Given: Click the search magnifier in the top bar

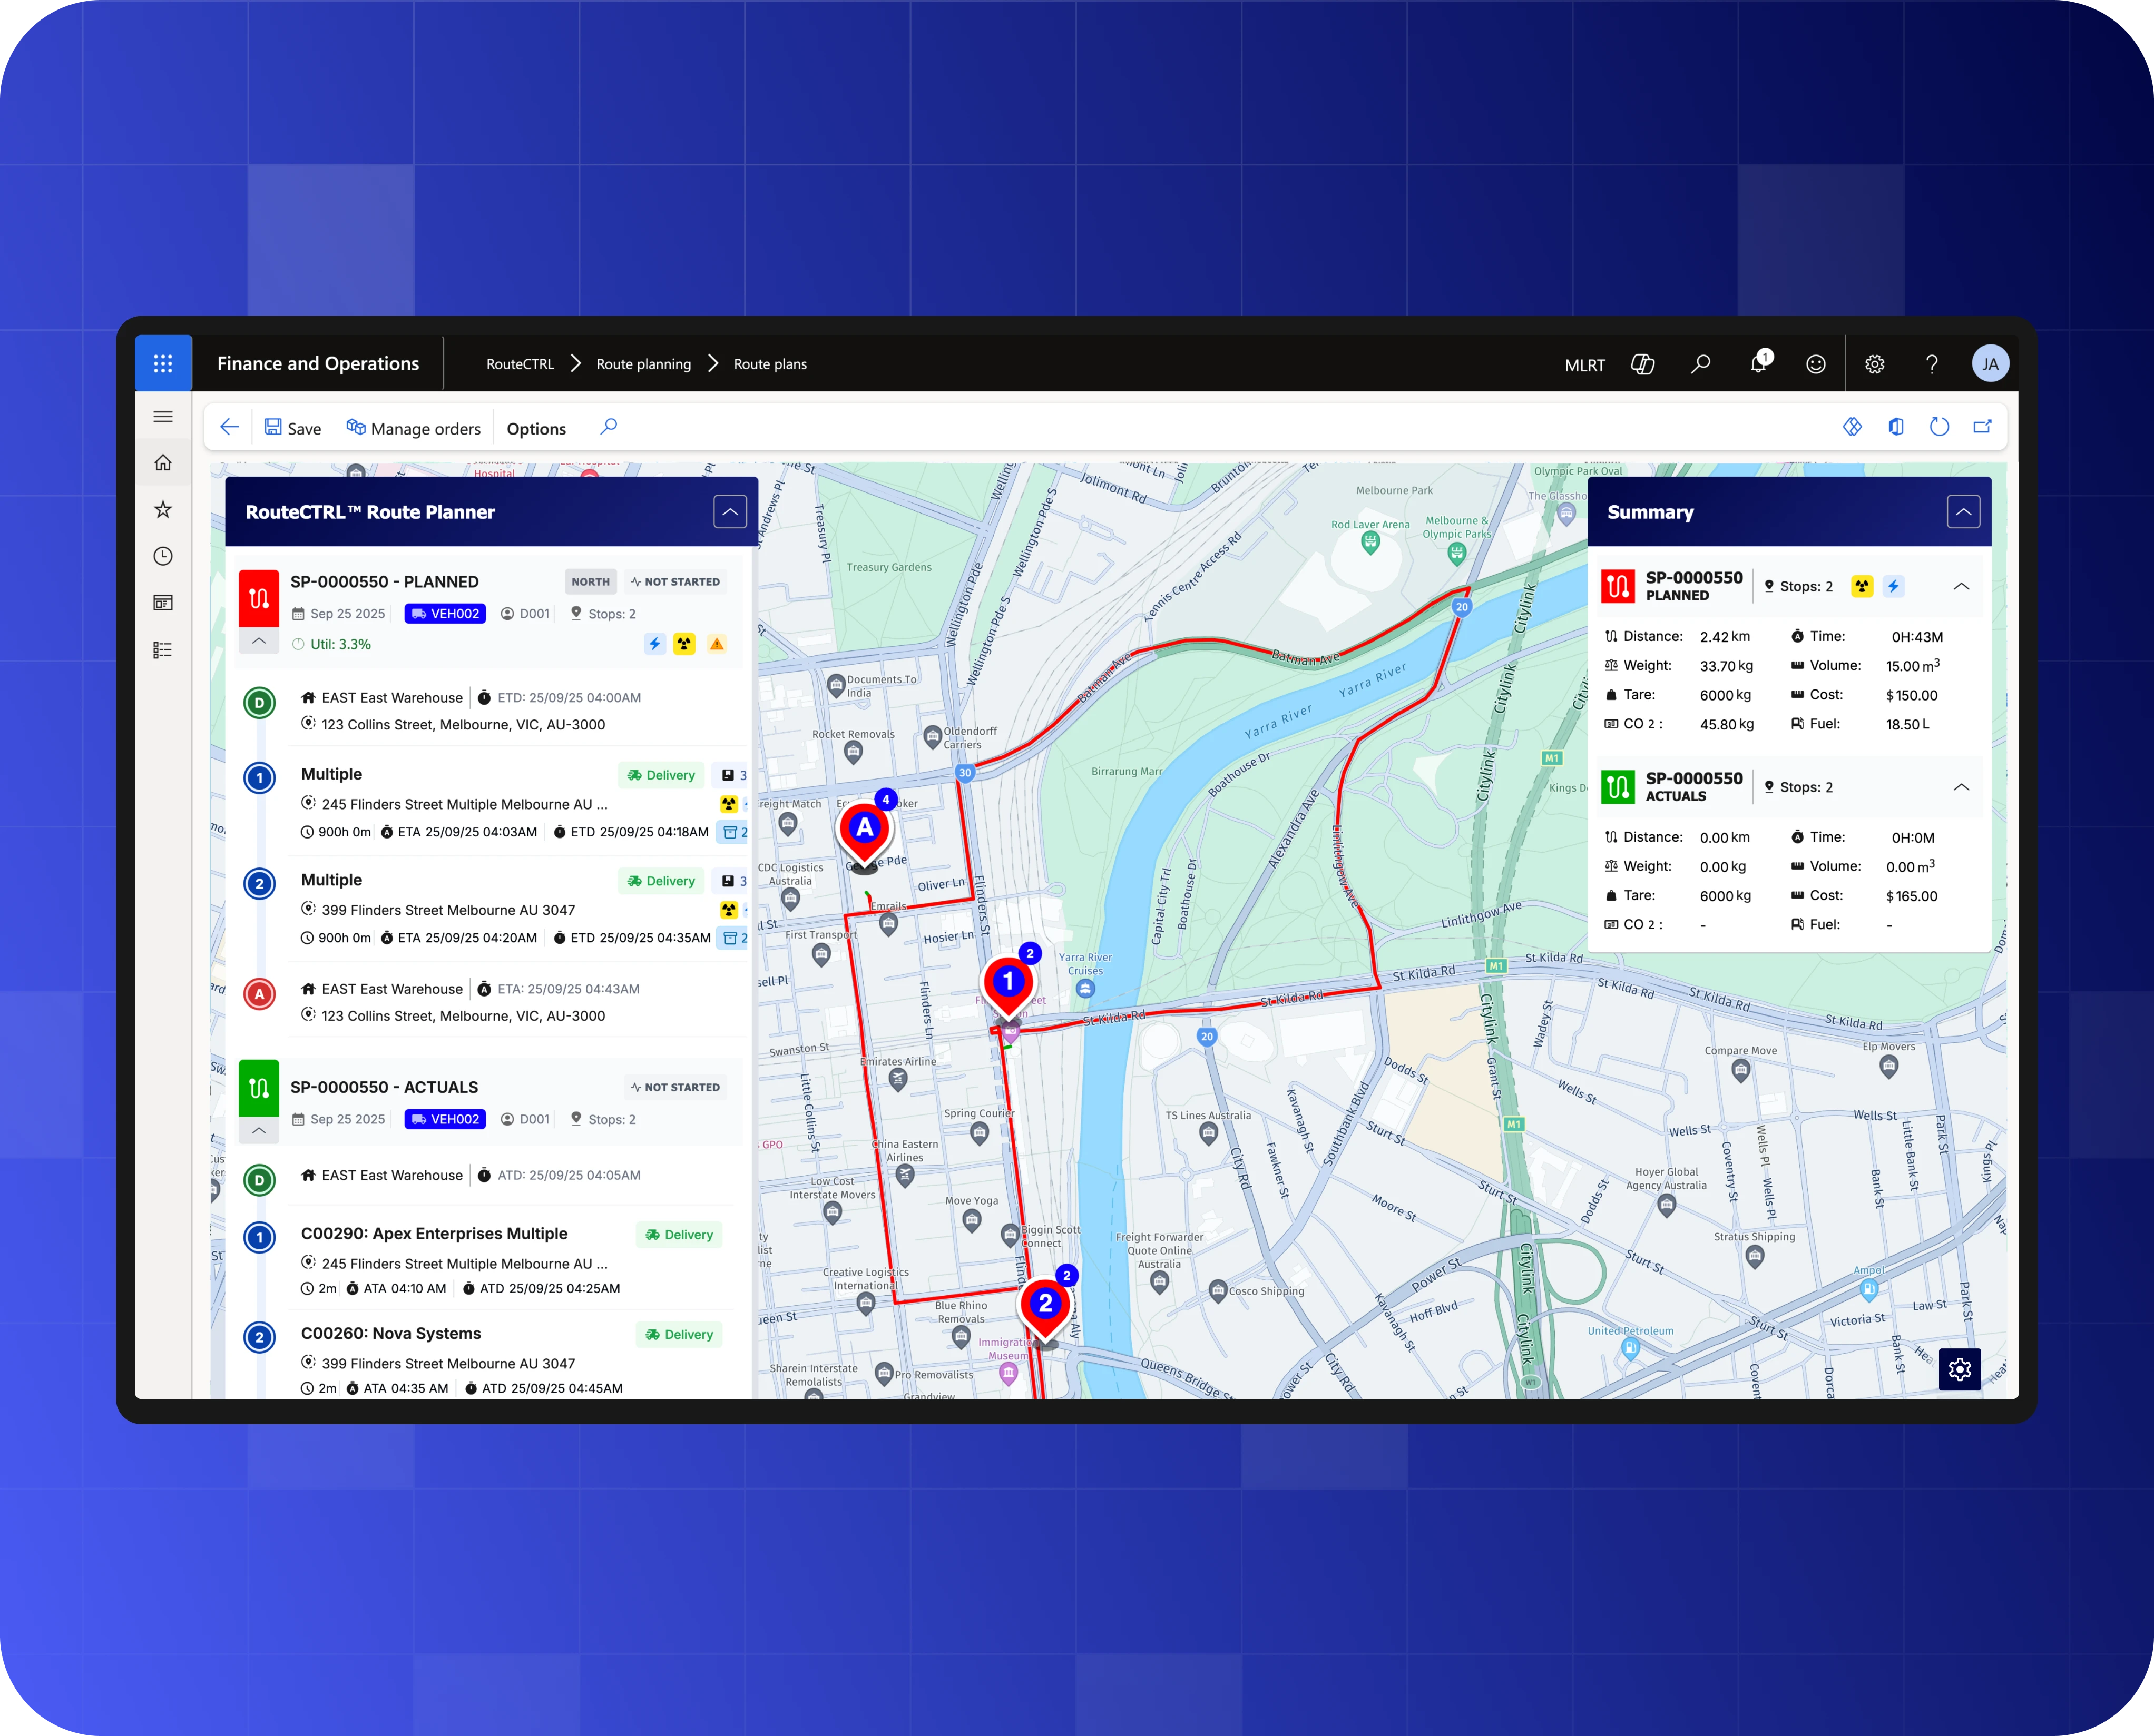Looking at the screenshot, I should (1700, 364).
